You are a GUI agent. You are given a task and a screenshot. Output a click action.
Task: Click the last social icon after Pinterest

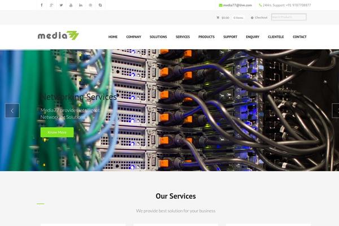(100, 5)
